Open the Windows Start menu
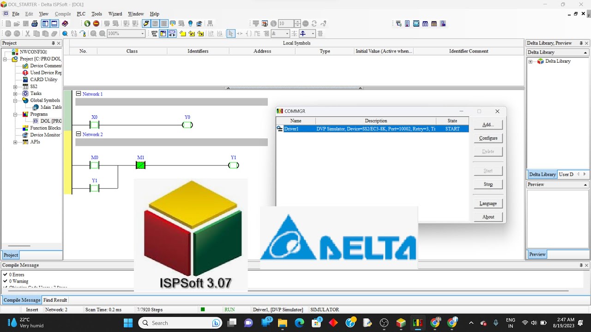591x332 pixels. click(127, 323)
